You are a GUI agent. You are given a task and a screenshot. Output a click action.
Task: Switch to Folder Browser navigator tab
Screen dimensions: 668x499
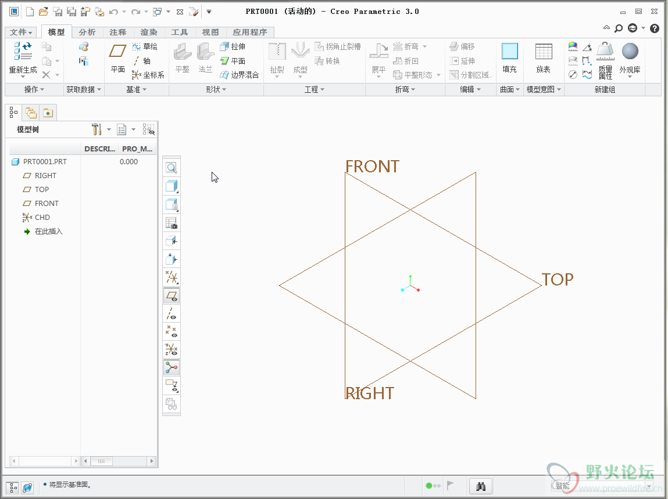31,113
